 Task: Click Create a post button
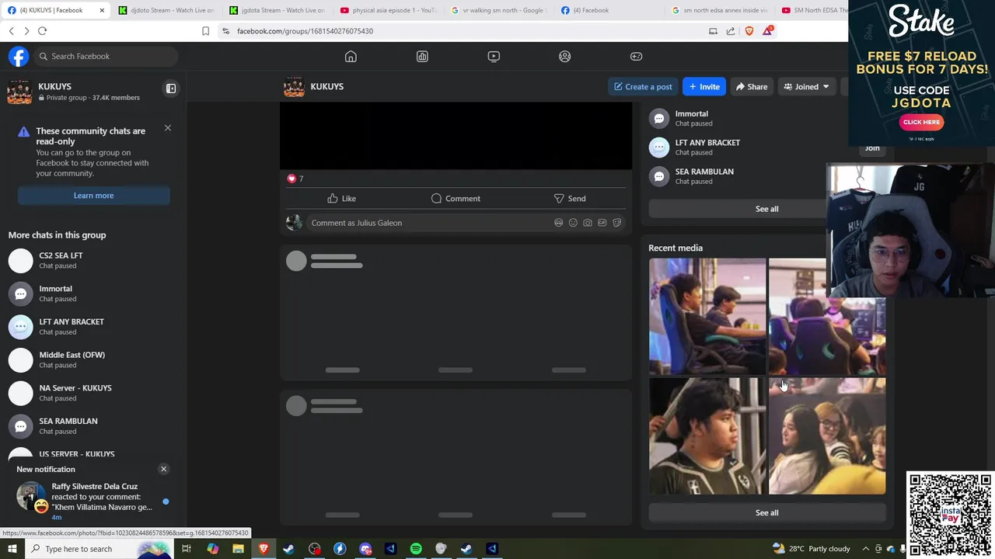pyautogui.click(x=643, y=86)
